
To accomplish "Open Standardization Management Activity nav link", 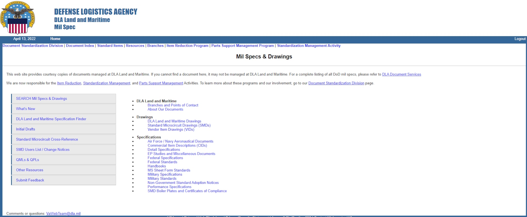I will (x=309, y=46).
